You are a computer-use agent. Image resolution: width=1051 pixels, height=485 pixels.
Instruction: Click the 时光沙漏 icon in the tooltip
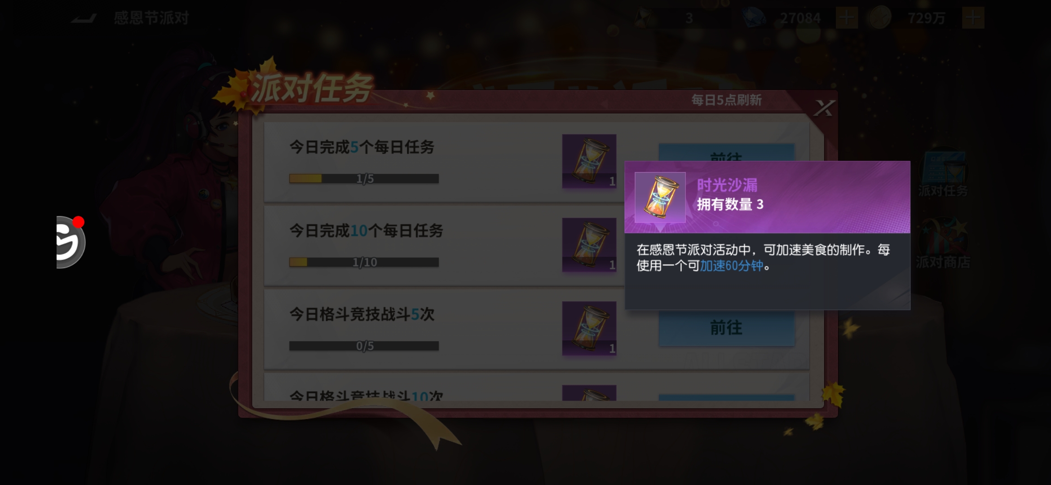[660, 197]
